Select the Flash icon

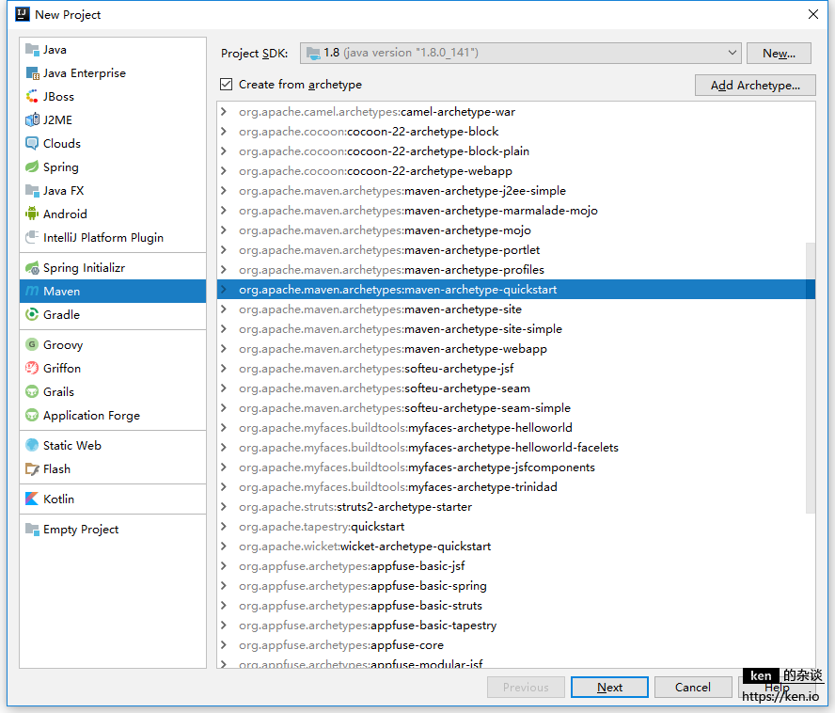coord(32,469)
